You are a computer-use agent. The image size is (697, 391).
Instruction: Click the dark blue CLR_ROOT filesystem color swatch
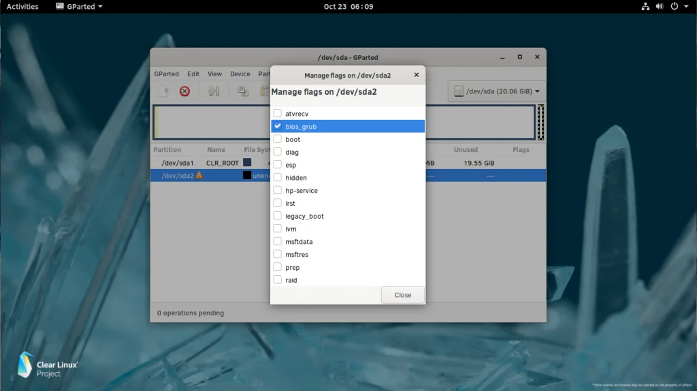tap(247, 163)
